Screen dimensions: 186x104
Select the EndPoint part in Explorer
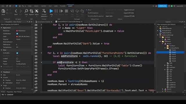coord(172,67)
